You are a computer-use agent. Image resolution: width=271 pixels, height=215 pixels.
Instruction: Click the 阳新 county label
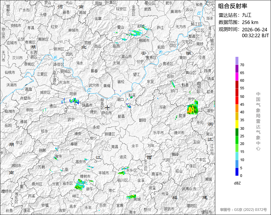tap(73, 94)
